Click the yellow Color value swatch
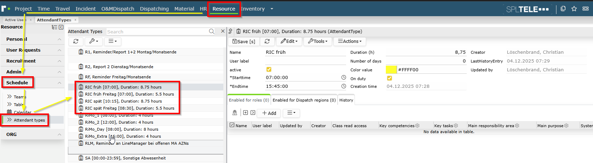The height and width of the screenshot is (163, 593). click(391, 70)
